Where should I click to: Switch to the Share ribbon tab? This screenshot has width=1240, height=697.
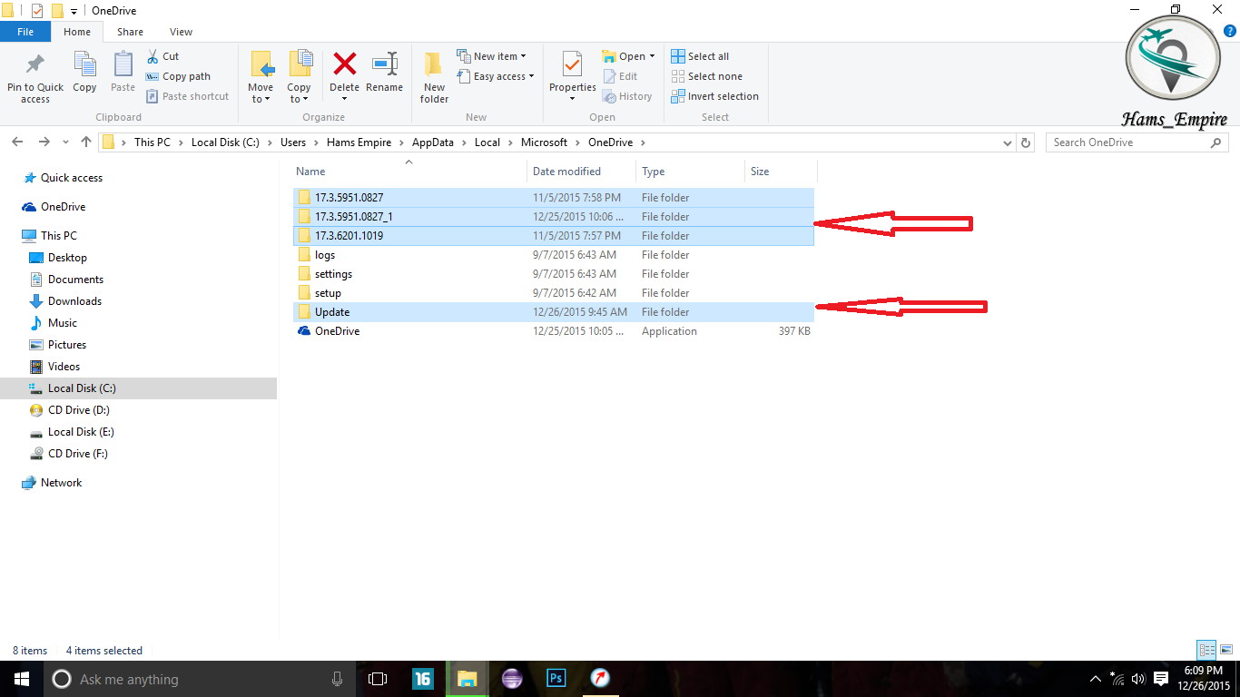pos(130,32)
